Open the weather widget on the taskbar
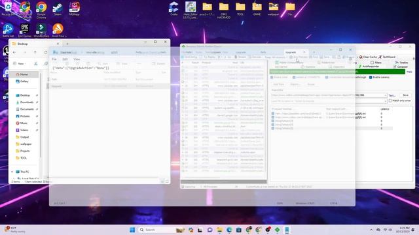 (14, 230)
